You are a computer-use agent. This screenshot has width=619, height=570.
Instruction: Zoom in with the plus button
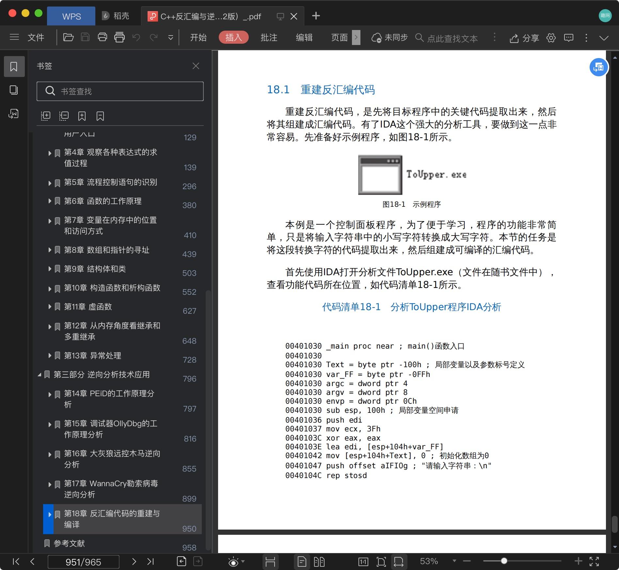578,561
